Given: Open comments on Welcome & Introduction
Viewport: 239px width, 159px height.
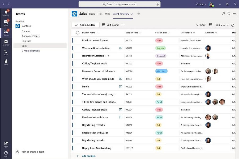Looking at the screenshot, I should pyautogui.click(x=121, y=48).
